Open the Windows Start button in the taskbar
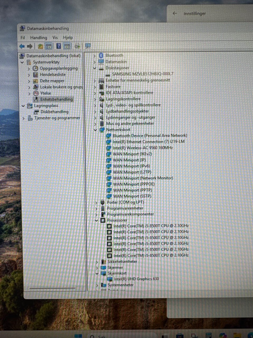253x338 pixels. (78, 336)
